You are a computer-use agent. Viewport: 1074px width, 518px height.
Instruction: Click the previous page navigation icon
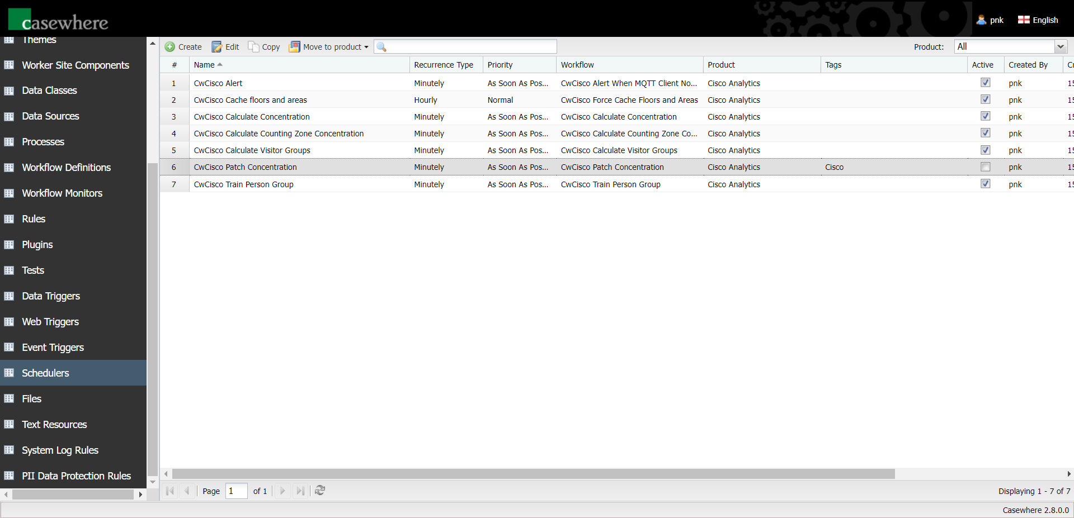187,491
